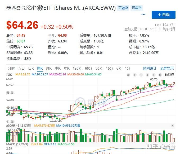Click the MACD (12,26,9) indicator label
Image resolution: width=180 pixels, height=154 pixels.
tap(17, 144)
